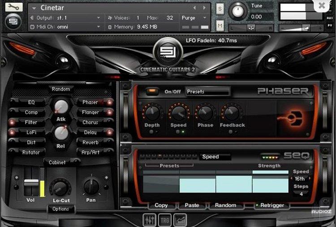Select the Filter effect

[x=31, y=122]
